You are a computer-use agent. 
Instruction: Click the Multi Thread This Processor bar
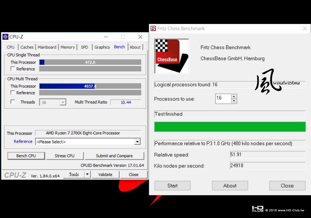pos(90,86)
